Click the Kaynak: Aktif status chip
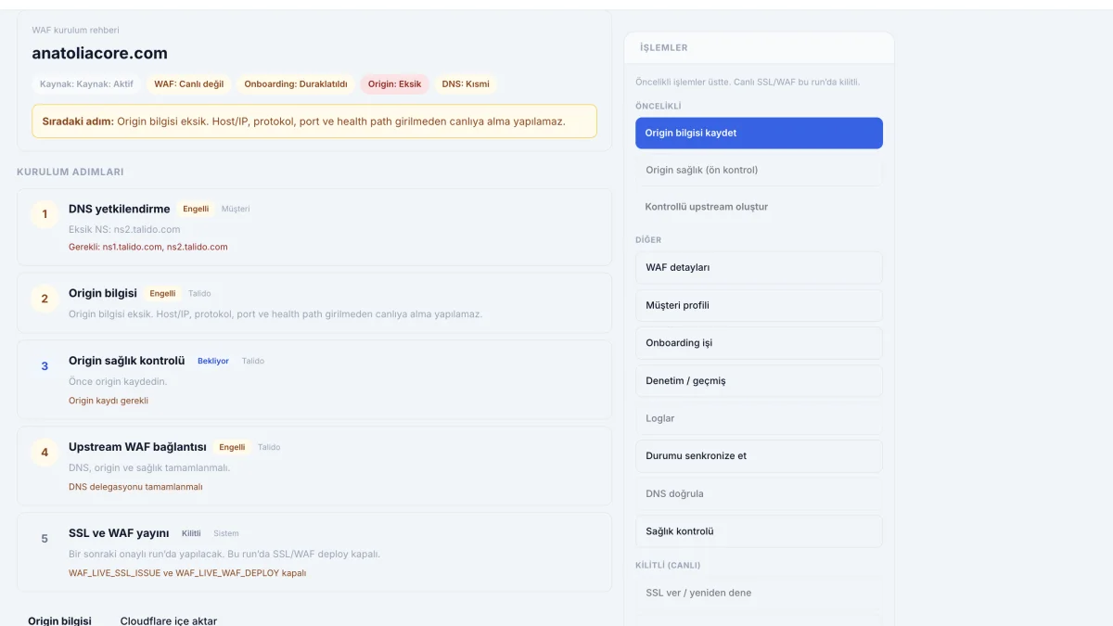Viewport: 1113px width, 626px height. (x=86, y=83)
